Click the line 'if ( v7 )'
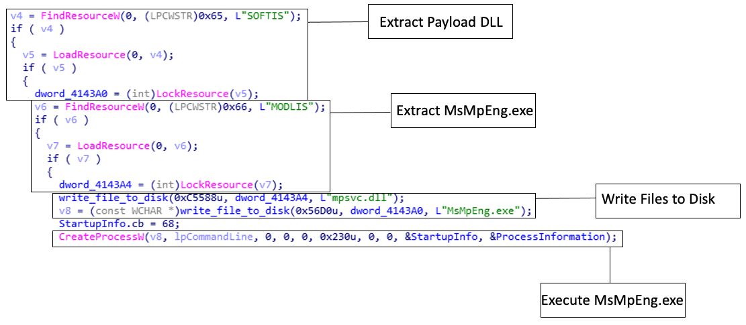Image resolution: width=746 pixels, height=325 pixels. point(74,158)
